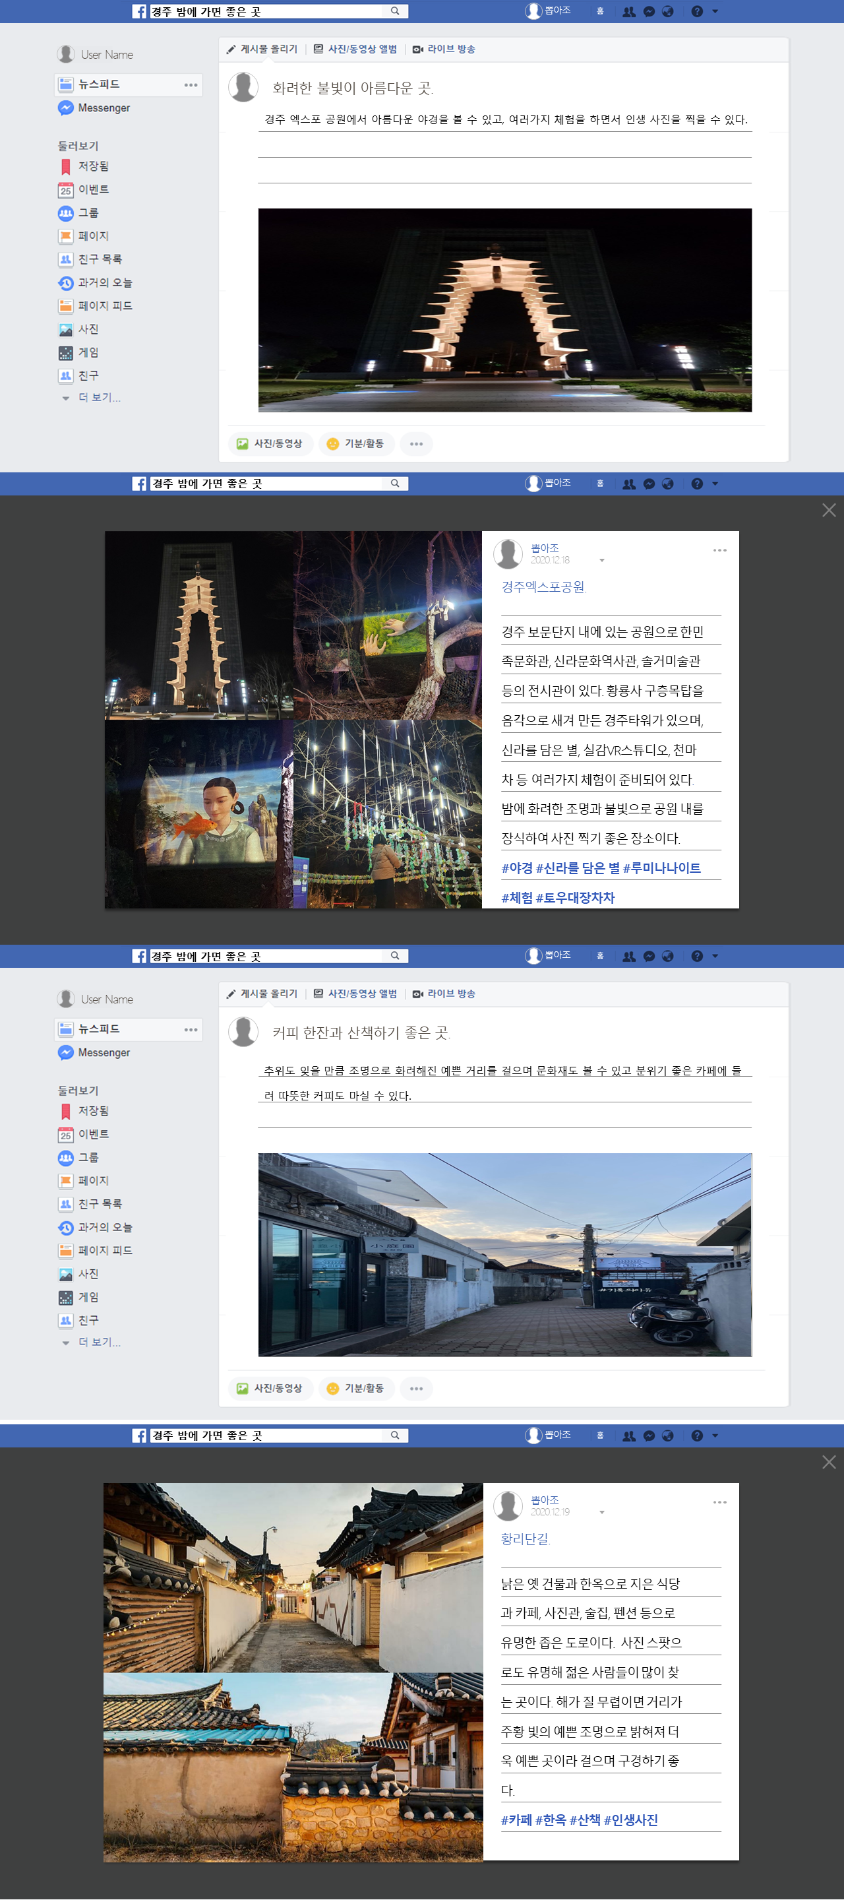
Task: Click the 황리단길 location title link
Action: click(525, 1538)
